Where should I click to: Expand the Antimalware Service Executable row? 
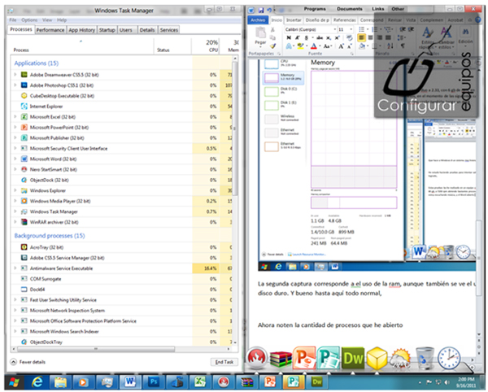pyautogui.click(x=15, y=268)
